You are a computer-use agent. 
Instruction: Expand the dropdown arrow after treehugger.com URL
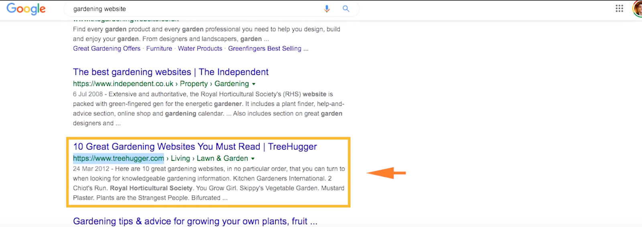[253, 159]
